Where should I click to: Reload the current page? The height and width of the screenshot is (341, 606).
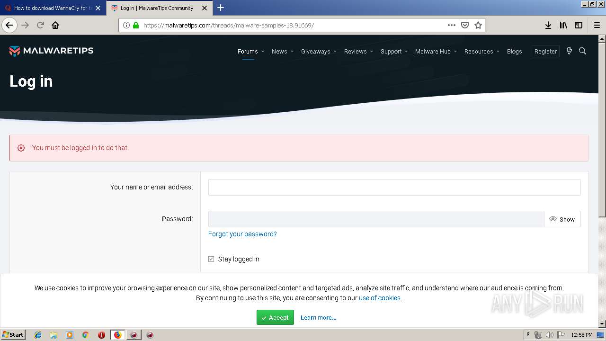40,25
